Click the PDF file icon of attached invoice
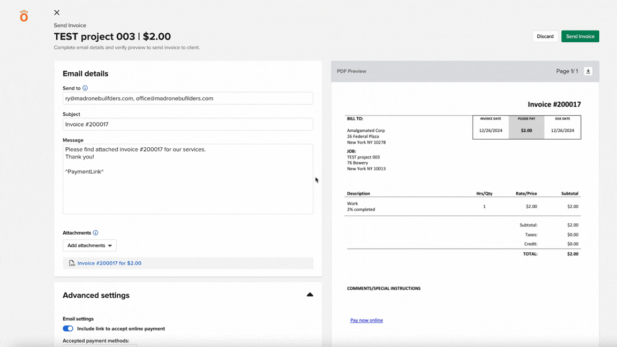The width and height of the screenshot is (617, 347). [x=72, y=263]
